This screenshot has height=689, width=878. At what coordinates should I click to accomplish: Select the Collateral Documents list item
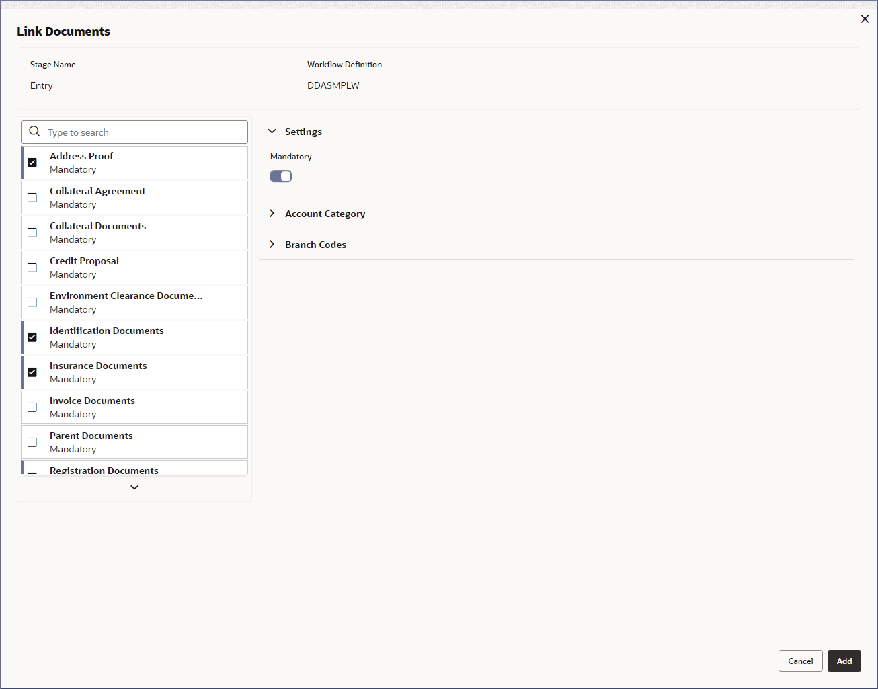click(x=134, y=233)
